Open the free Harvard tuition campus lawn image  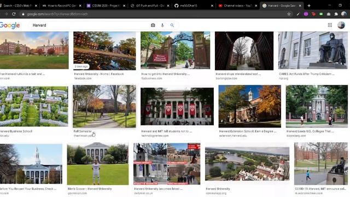34,50
